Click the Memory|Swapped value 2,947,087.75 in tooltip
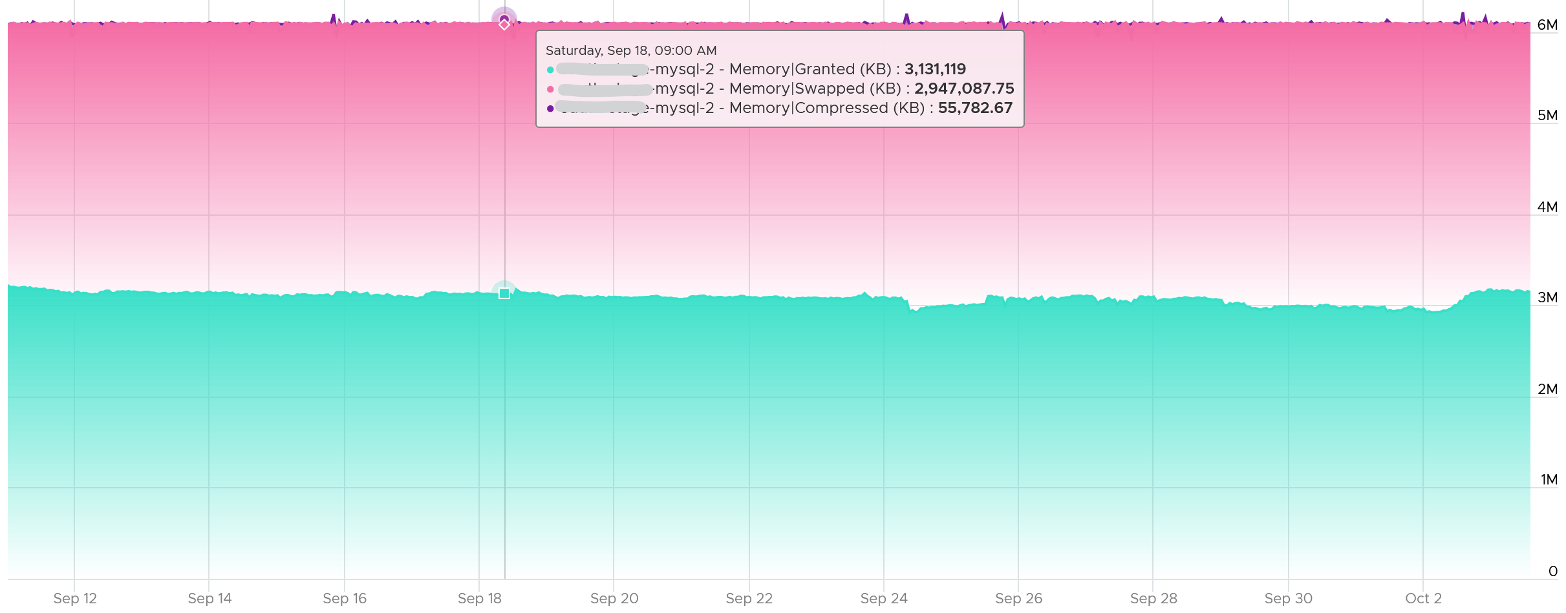The width and height of the screenshot is (1566, 613). [964, 88]
